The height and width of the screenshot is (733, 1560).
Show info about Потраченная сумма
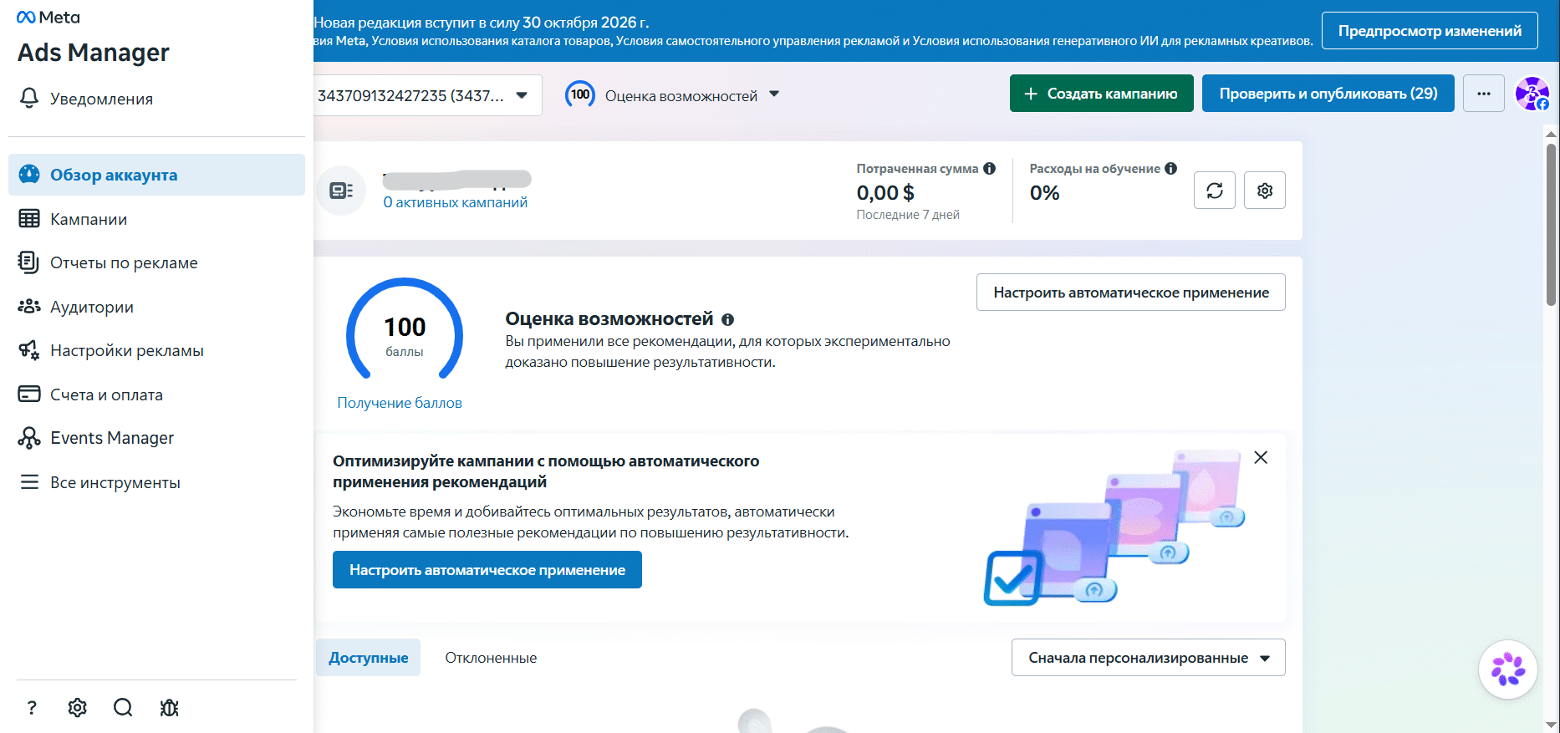pos(990,169)
